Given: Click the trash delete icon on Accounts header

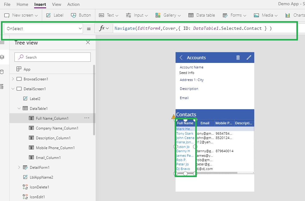Looking at the screenshot, I should pos(238,57).
